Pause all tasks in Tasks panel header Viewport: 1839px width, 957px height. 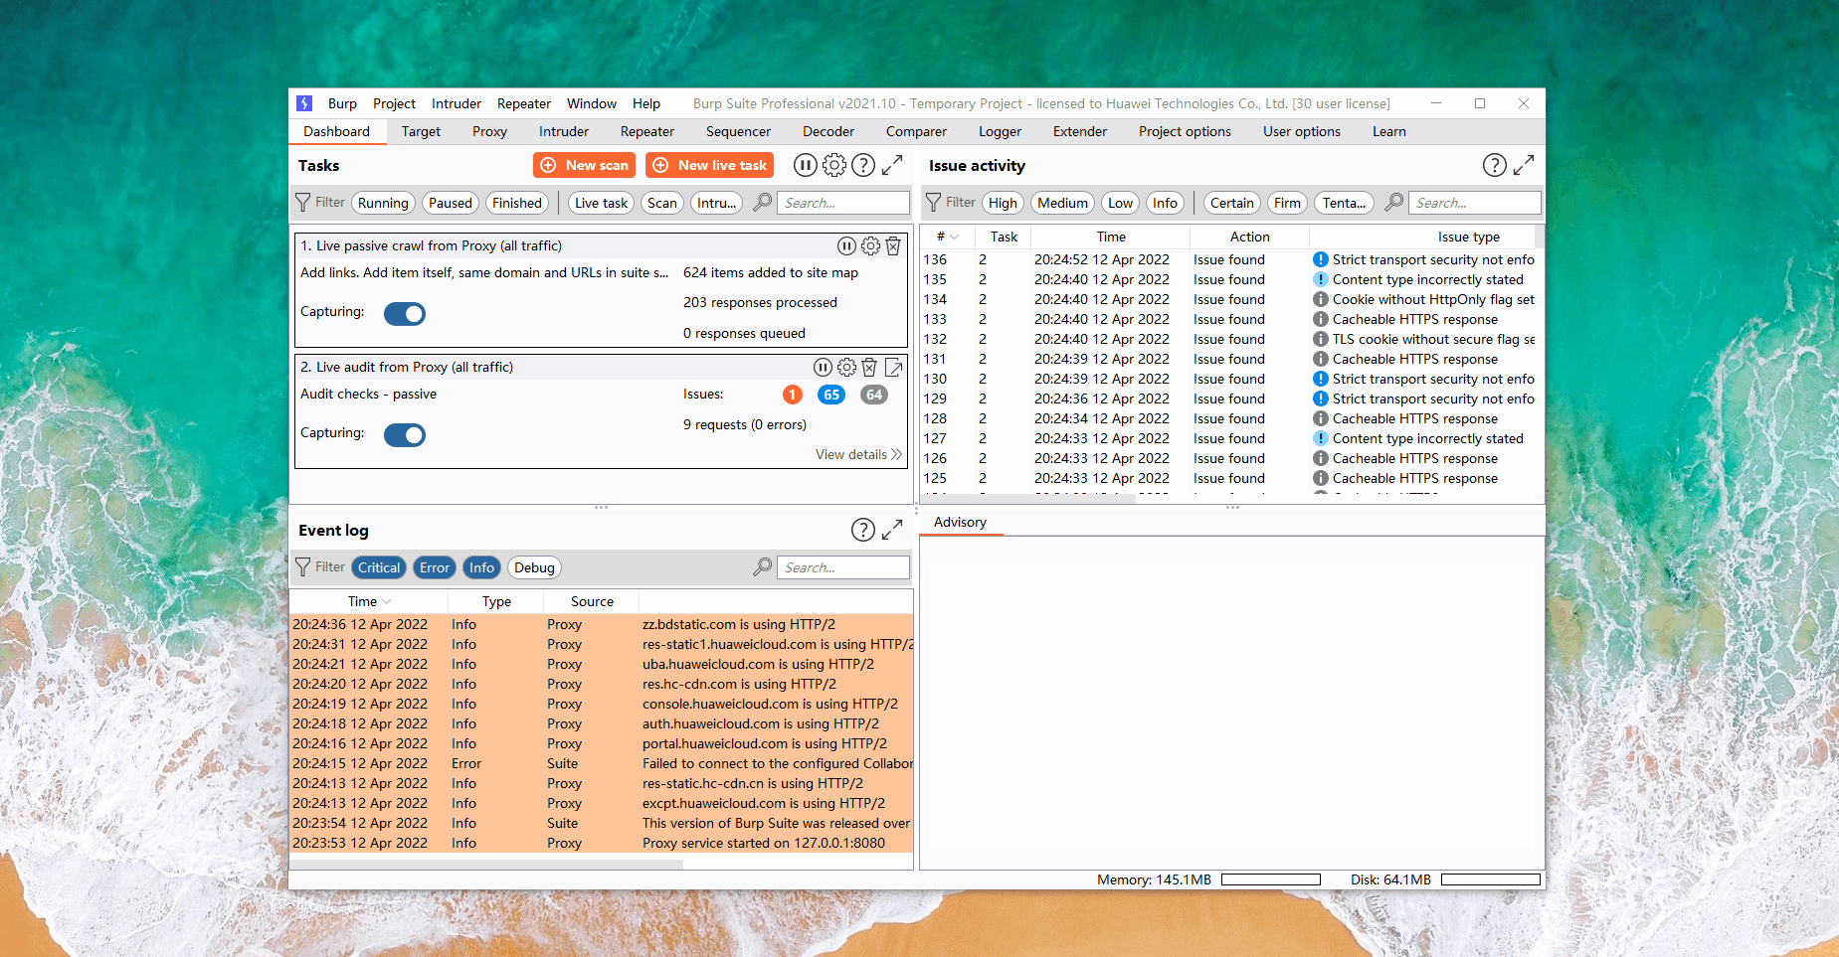(806, 165)
